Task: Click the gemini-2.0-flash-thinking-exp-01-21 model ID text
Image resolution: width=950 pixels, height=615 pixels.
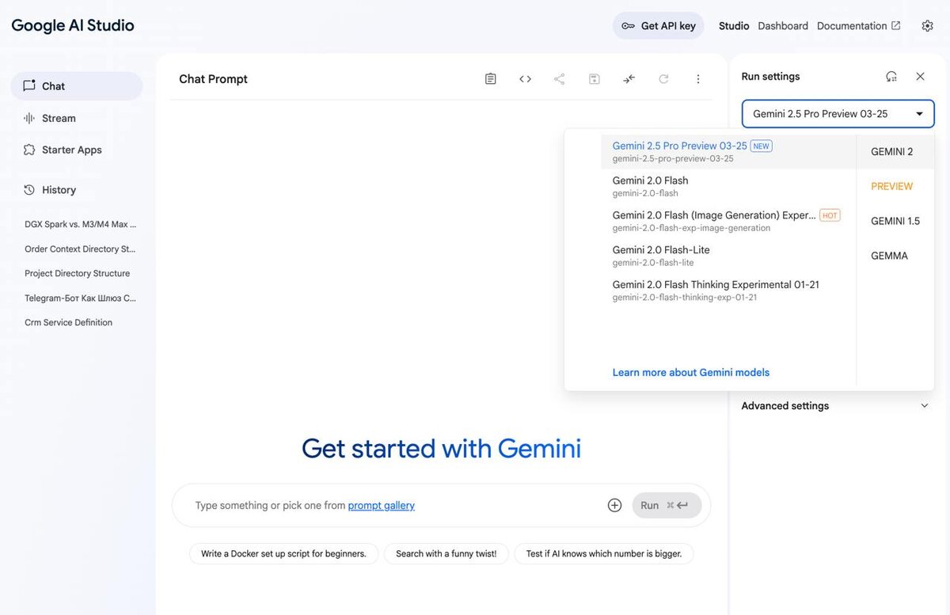Action: click(x=685, y=298)
